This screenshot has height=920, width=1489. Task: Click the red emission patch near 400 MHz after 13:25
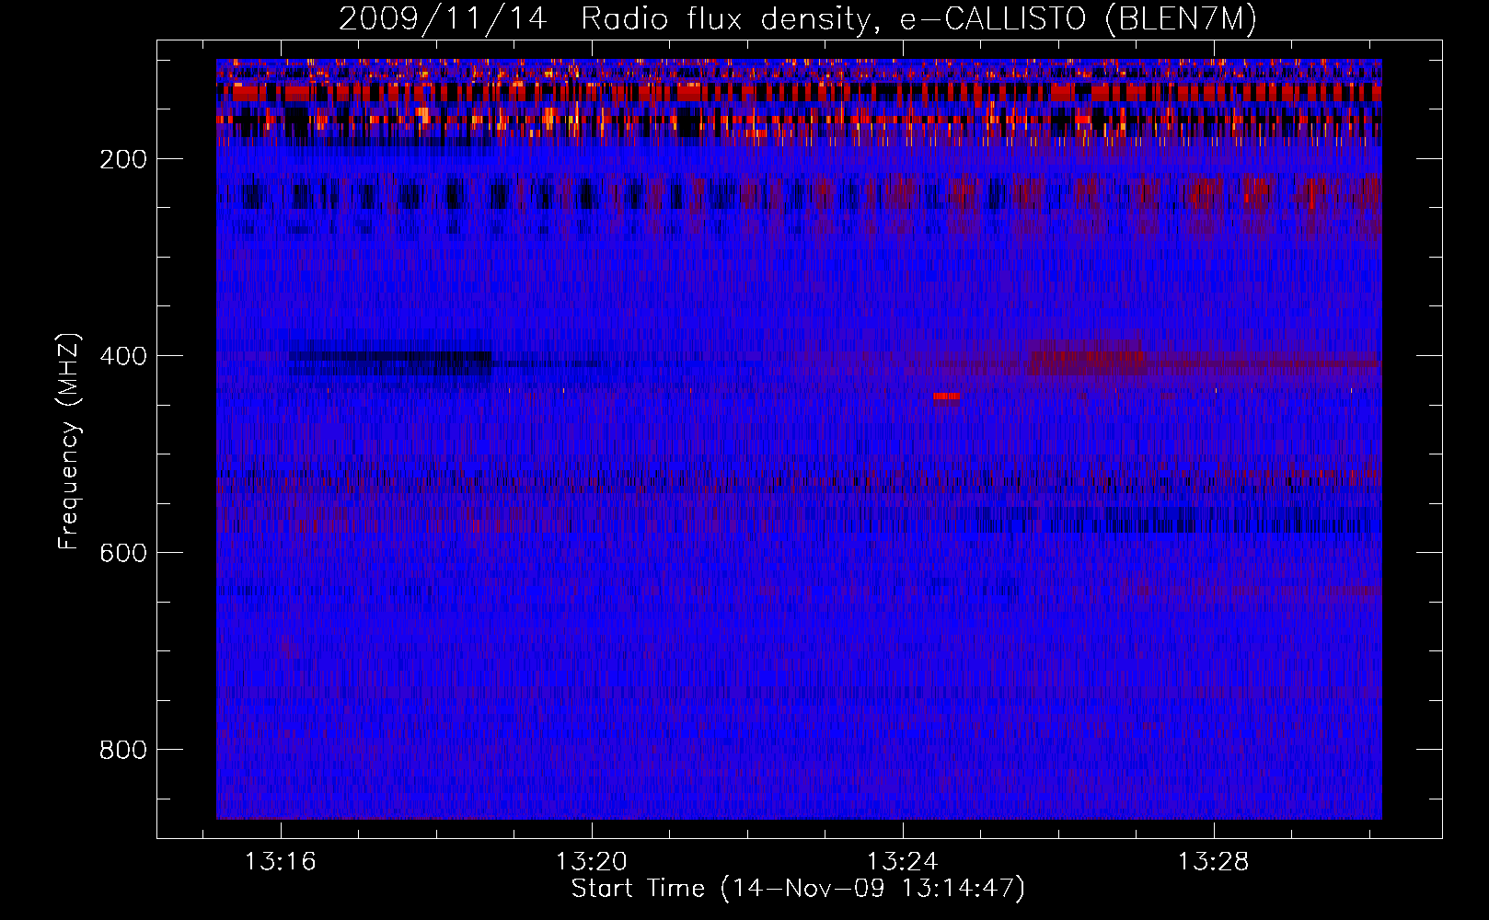click(x=1088, y=358)
